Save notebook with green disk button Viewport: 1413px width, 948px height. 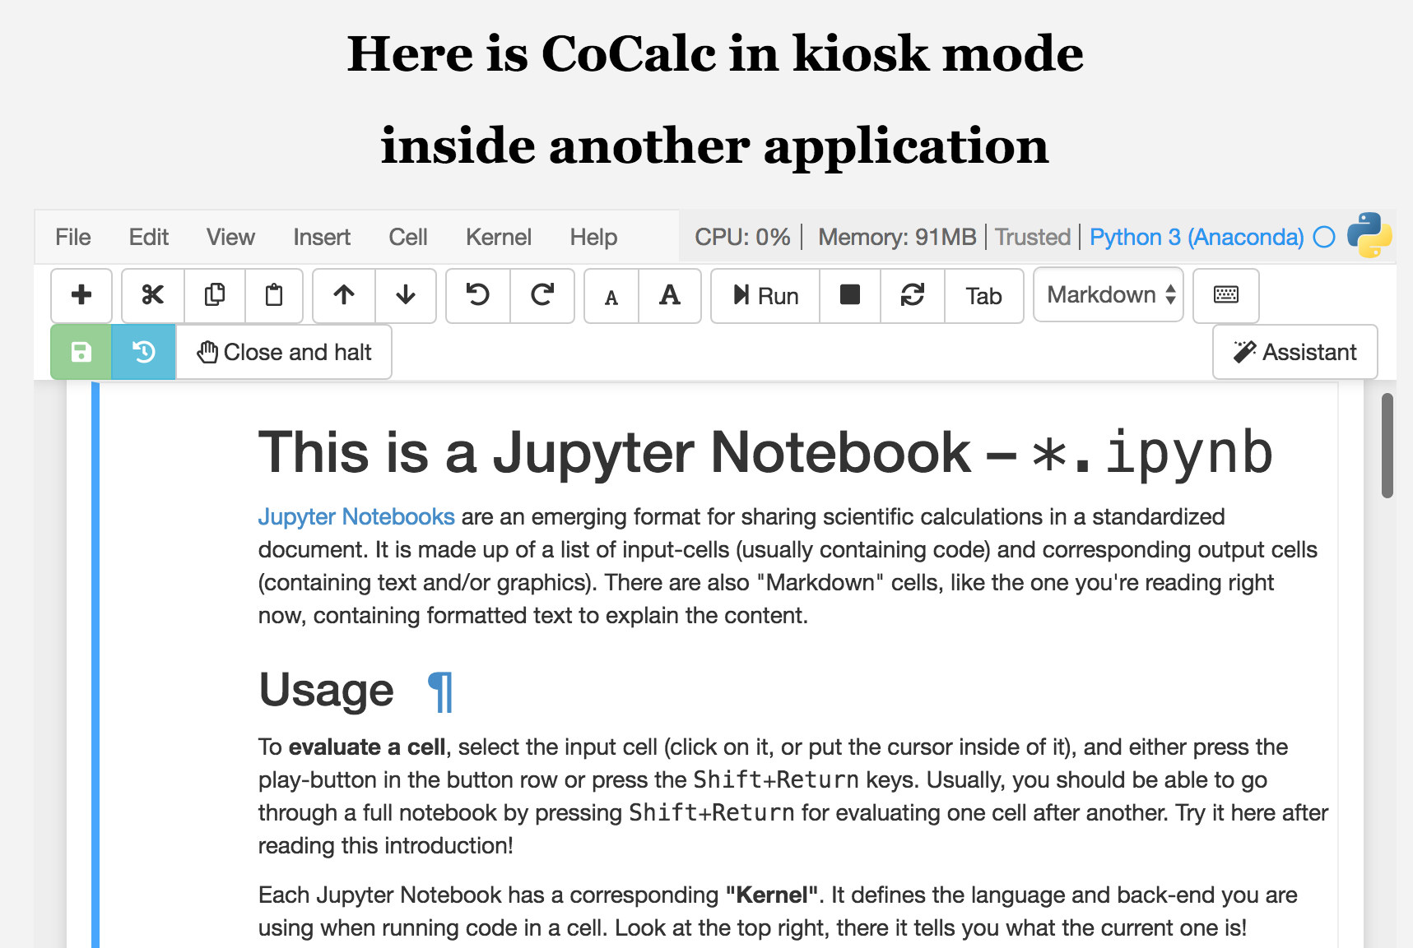coord(81,352)
